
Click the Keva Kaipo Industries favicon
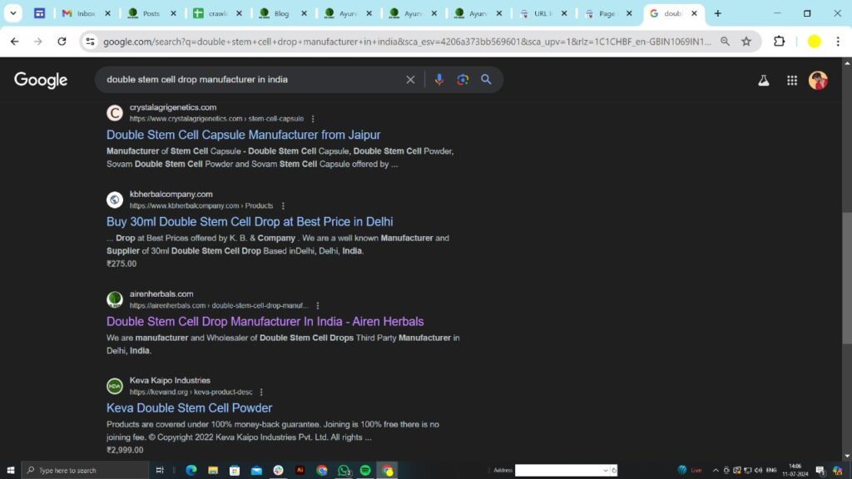(x=115, y=386)
